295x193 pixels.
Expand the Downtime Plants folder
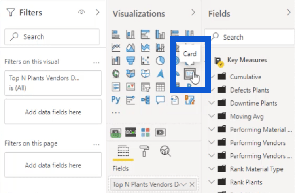[212, 103]
